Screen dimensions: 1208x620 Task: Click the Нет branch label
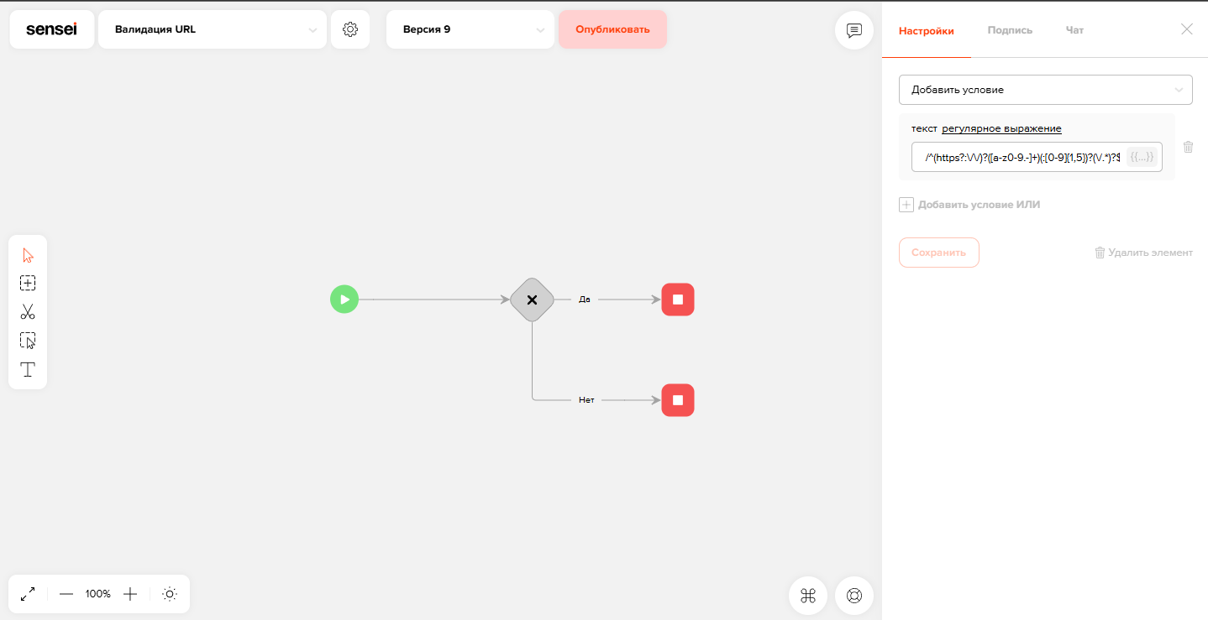(x=586, y=400)
